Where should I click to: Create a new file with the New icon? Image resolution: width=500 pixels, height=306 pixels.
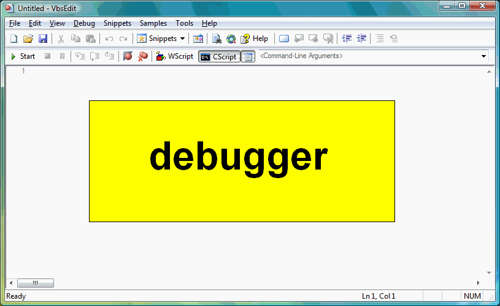(x=13, y=39)
